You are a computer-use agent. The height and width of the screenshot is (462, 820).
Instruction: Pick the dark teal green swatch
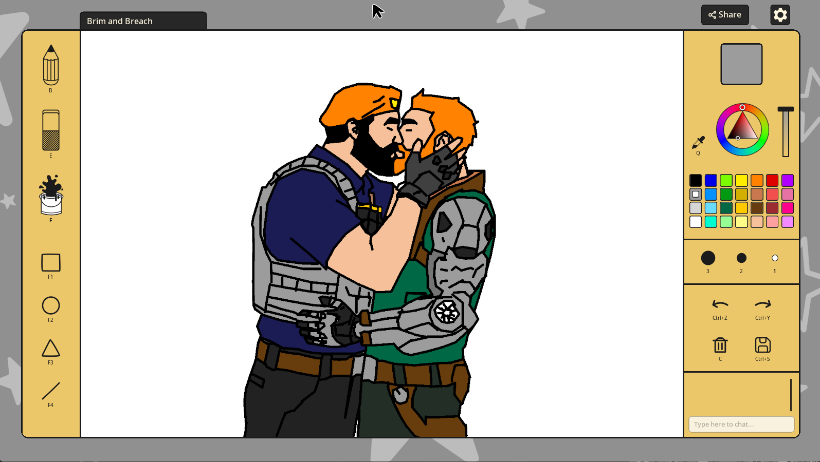point(726,208)
